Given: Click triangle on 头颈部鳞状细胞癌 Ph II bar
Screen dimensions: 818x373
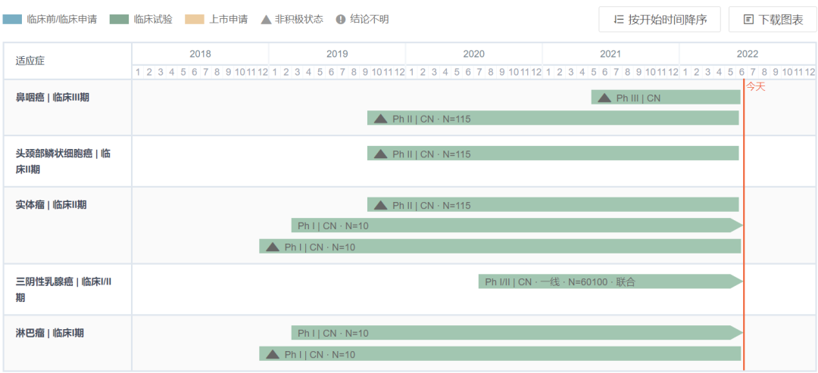Looking at the screenshot, I should click(380, 154).
